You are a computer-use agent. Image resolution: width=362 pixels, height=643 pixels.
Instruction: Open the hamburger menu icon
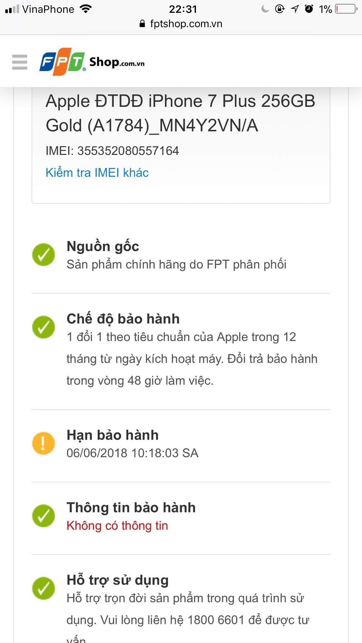pyautogui.click(x=19, y=62)
